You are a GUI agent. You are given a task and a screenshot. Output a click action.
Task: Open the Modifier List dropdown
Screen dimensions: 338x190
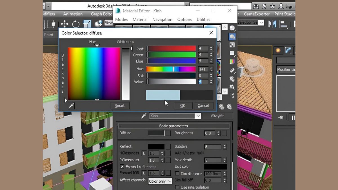tap(286, 70)
